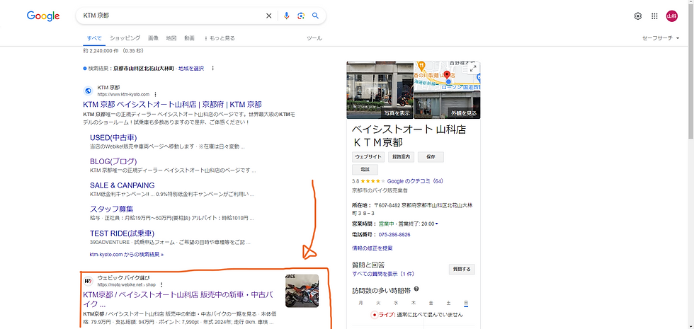Expand the もっと見る menu
The width and height of the screenshot is (694, 329).
(220, 38)
